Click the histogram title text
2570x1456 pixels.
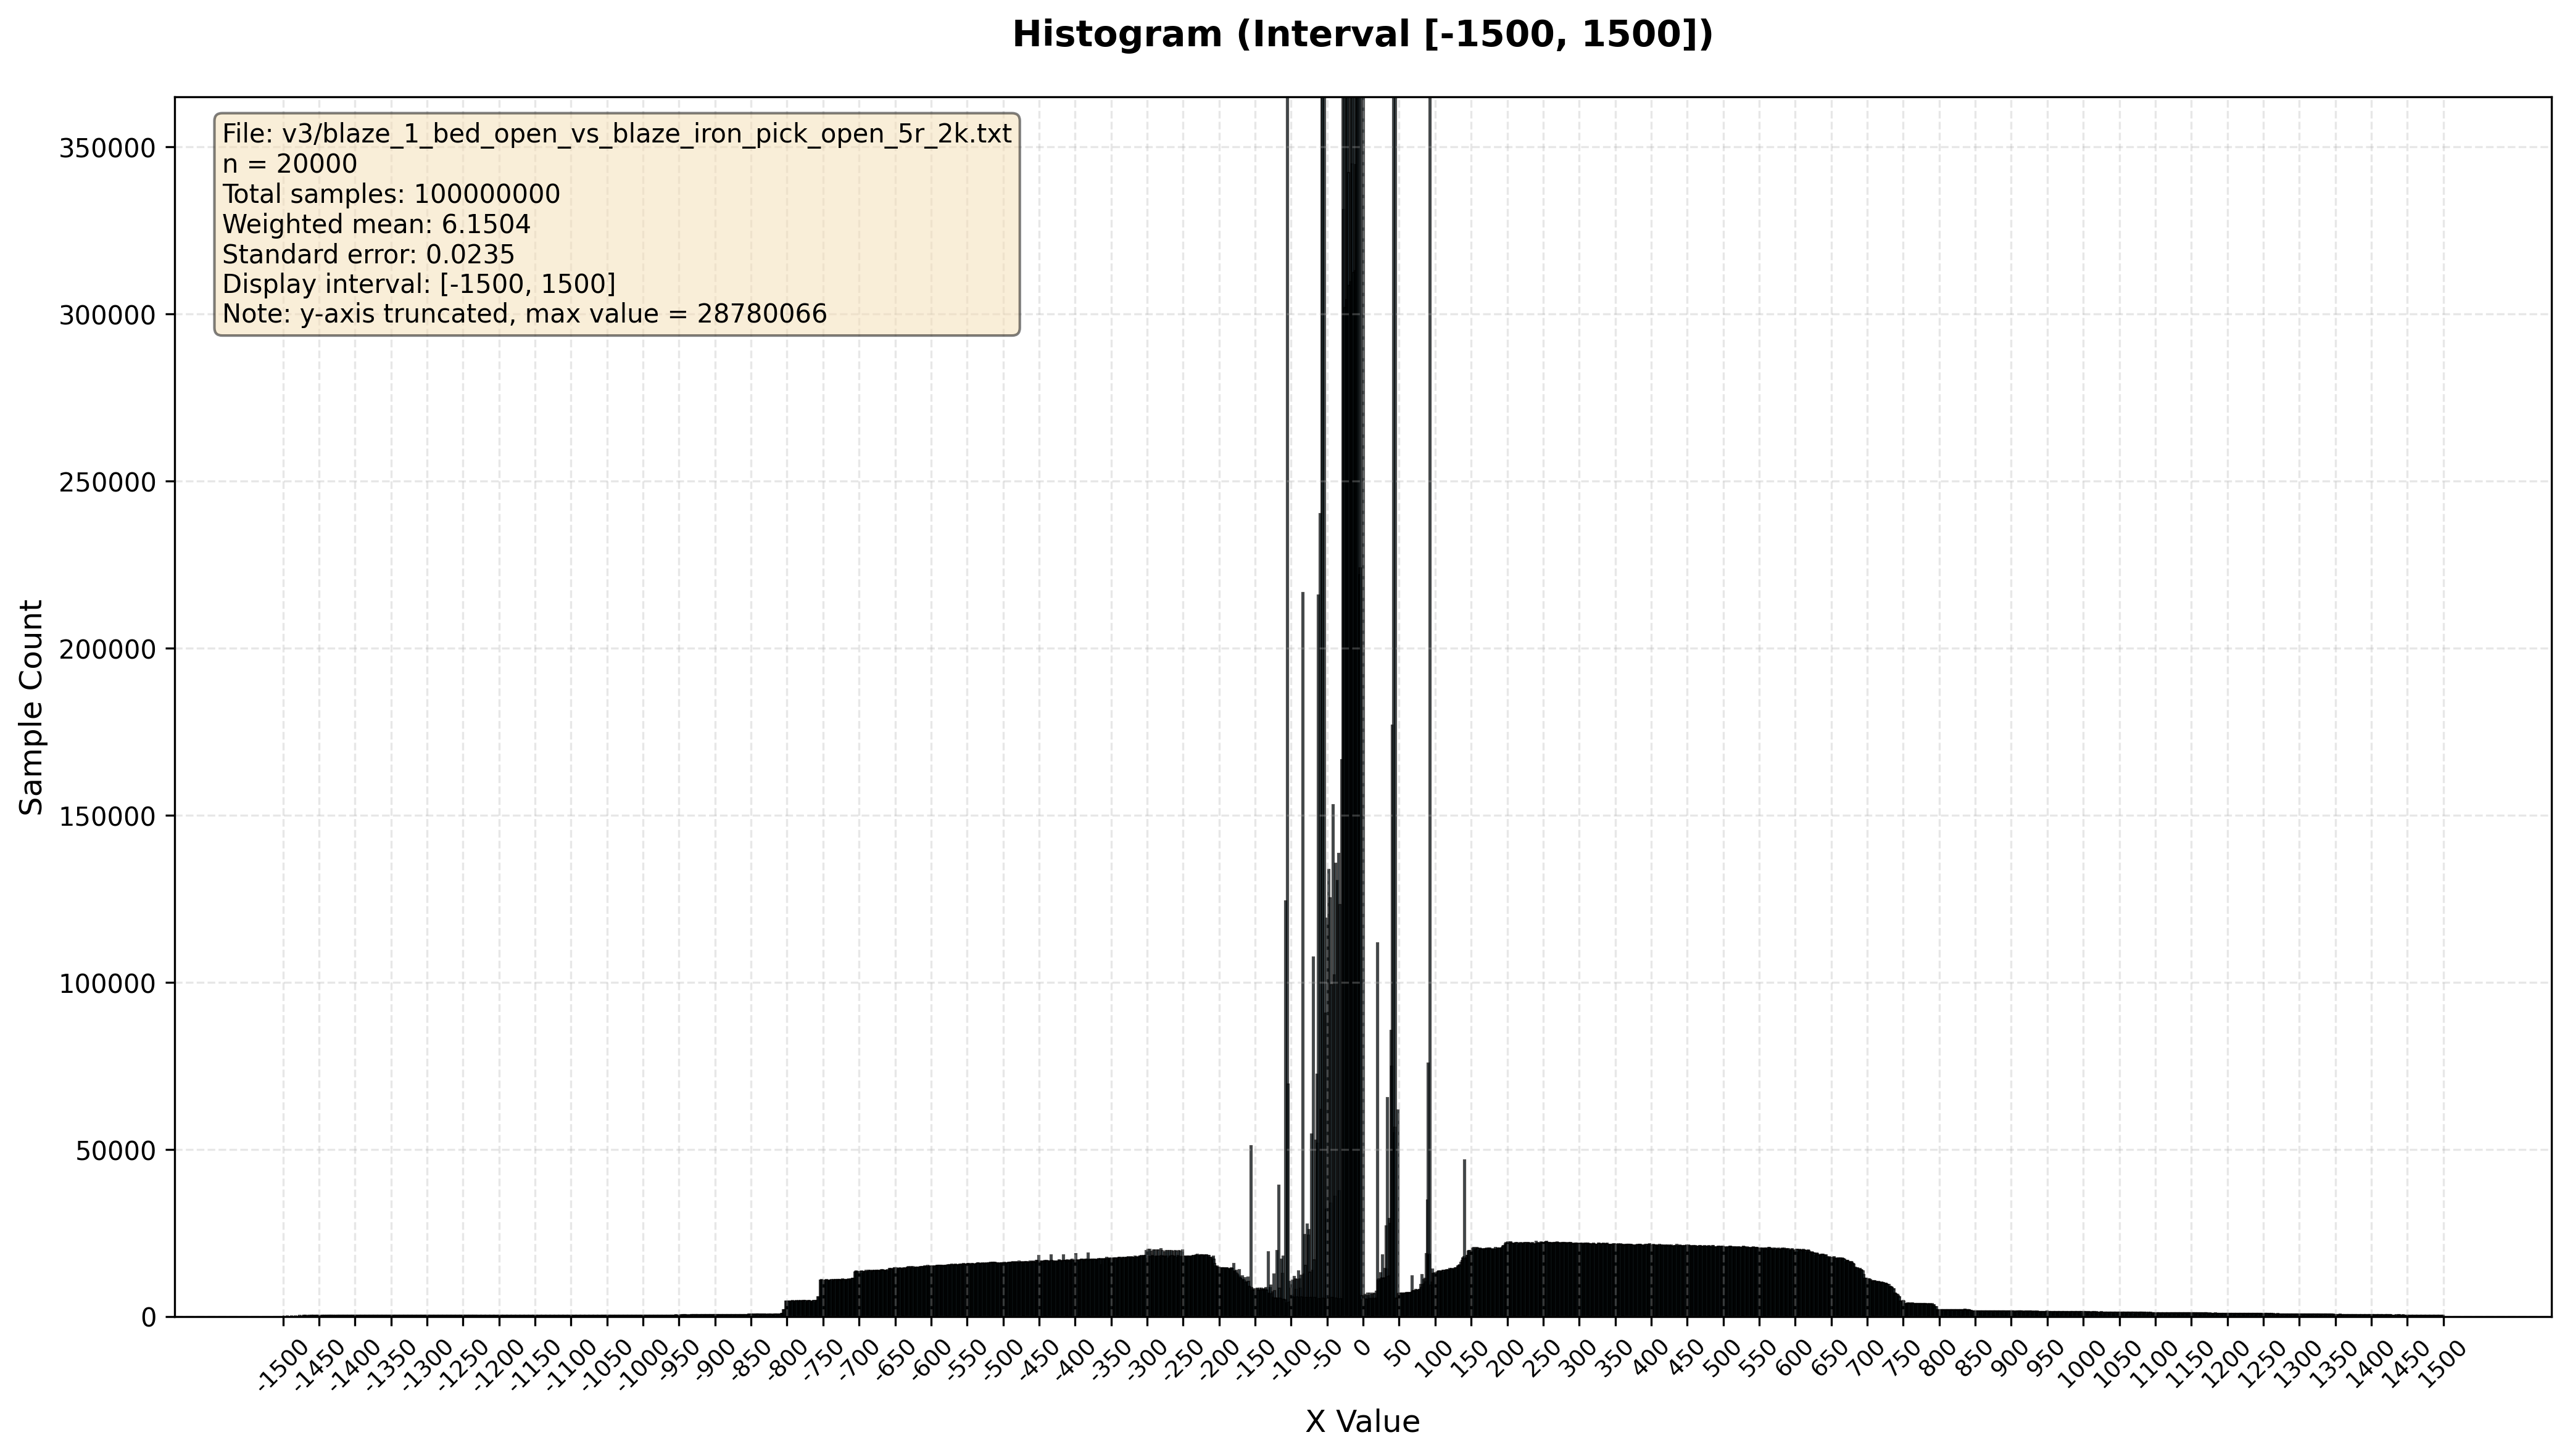[1362, 35]
